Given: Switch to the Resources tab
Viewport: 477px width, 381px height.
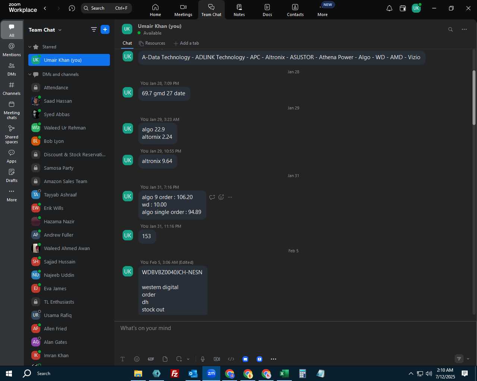Looking at the screenshot, I should click(x=152, y=43).
